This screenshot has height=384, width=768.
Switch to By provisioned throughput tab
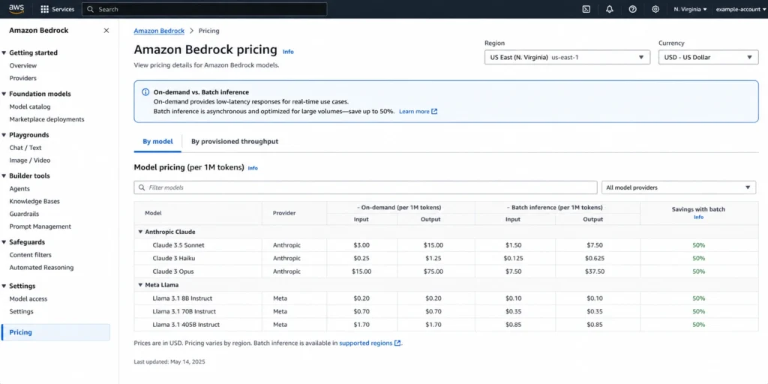(x=235, y=142)
